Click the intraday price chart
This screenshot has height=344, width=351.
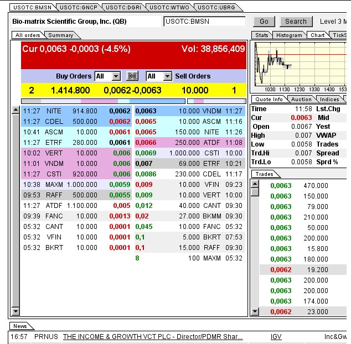click(301, 64)
